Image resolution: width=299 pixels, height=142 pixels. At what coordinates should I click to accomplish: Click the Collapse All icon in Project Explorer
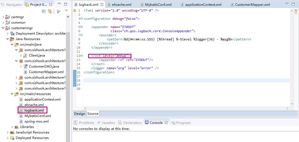[44, 12]
